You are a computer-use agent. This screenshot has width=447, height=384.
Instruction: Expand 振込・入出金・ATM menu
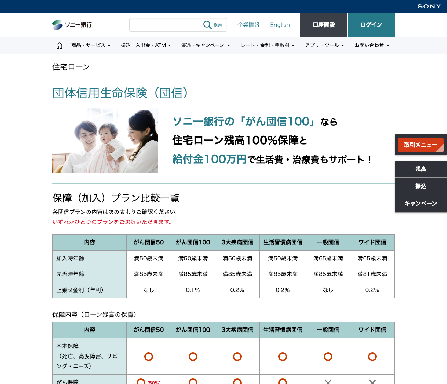[146, 45]
